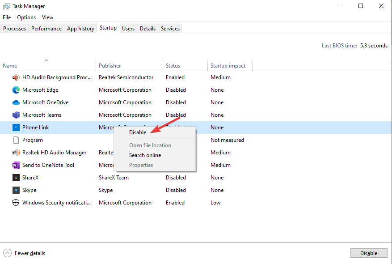The image size is (392, 264).
Task: Select the Send to OneNote Tool icon
Action: [x=16, y=165]
